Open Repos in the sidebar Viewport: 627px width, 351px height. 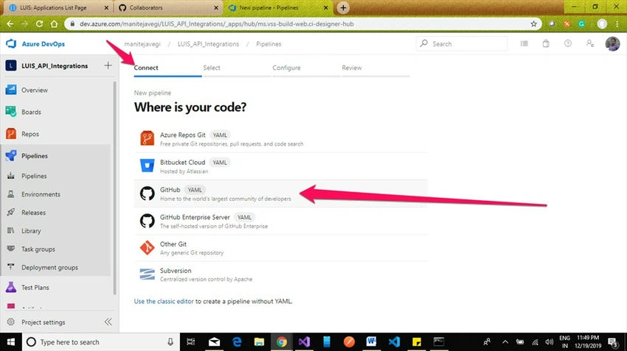click(x=30, y=134)
